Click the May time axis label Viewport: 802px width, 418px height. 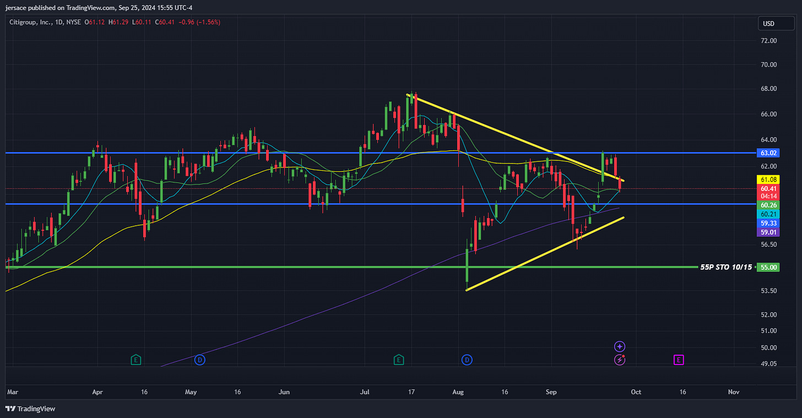pos(191,392)
